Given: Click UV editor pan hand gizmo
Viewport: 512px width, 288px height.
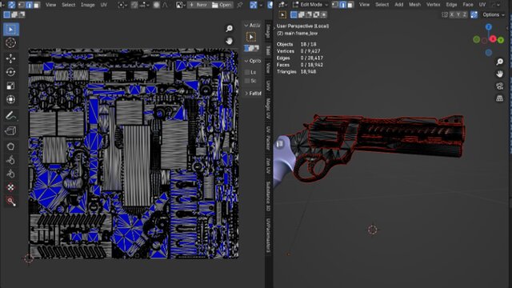Looking at the screenshot, I should coord(230,41).
